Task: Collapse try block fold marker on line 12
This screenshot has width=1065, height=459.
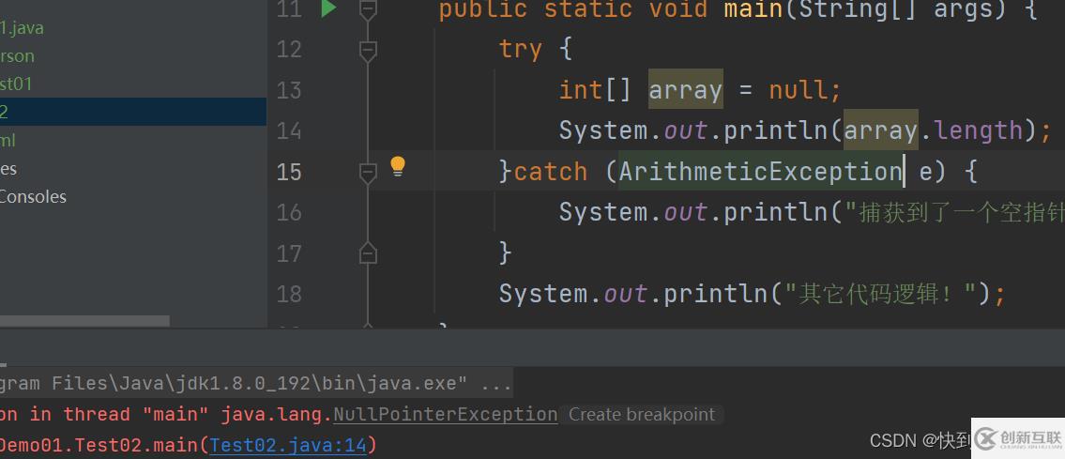Action: coord(368,51)
